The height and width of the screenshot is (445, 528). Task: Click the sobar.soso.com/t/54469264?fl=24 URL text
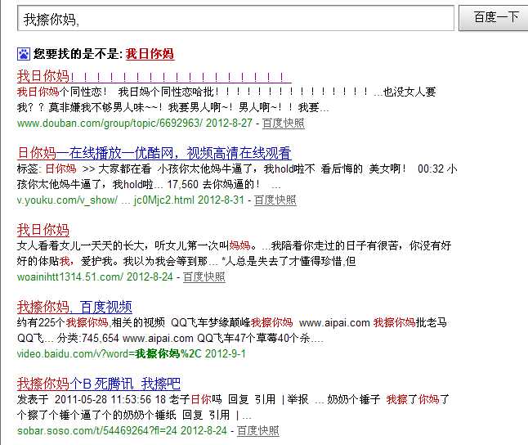click(x=97, y=430)
